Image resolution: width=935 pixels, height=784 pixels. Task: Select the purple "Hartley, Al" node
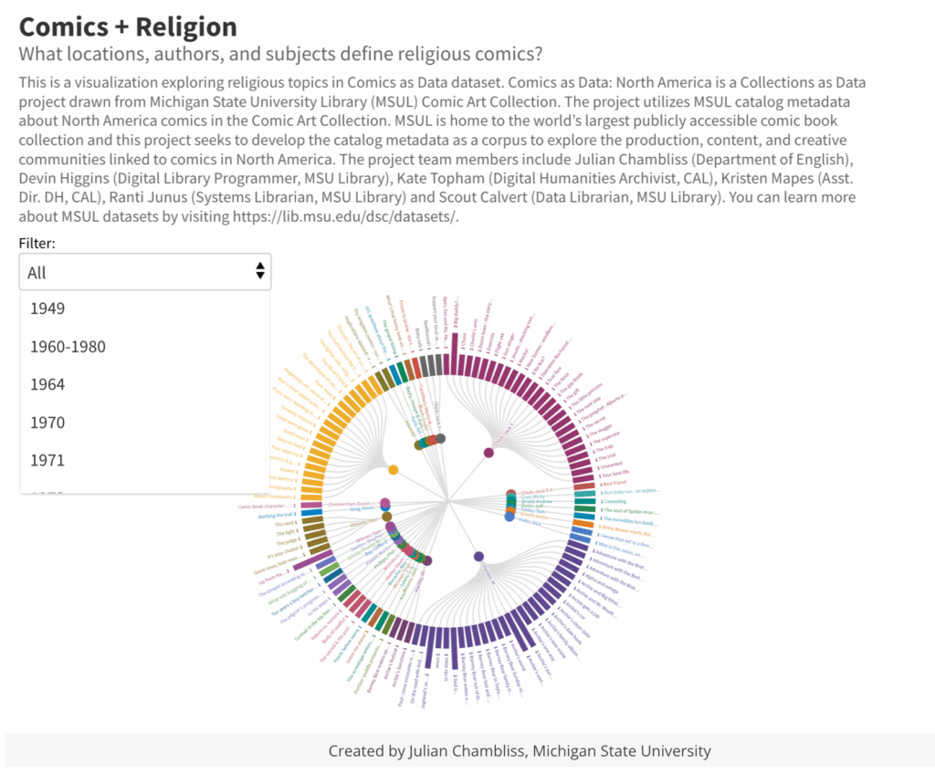(478, 556)
